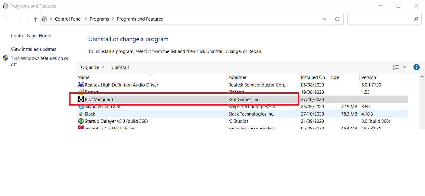Click the shield icon beside Turn Windows features

click(x=5, y=58)
